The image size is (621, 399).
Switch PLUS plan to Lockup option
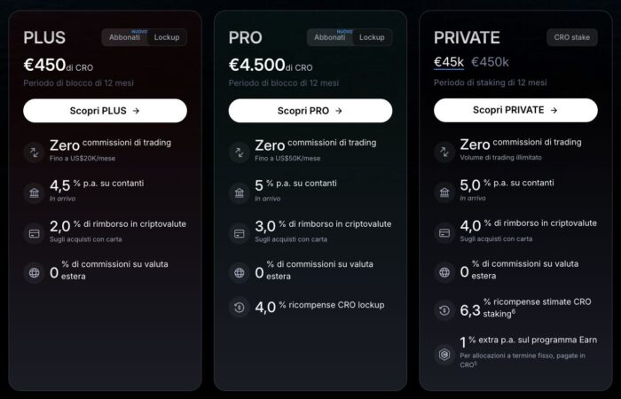pyautogui.click(x=167, y=37)
